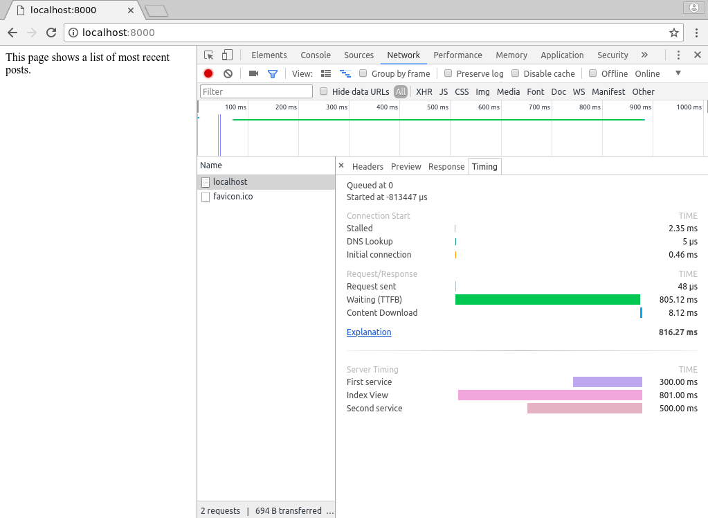Select the inspect element tool
Screen dimensions: 708x518
pos(207,55)
